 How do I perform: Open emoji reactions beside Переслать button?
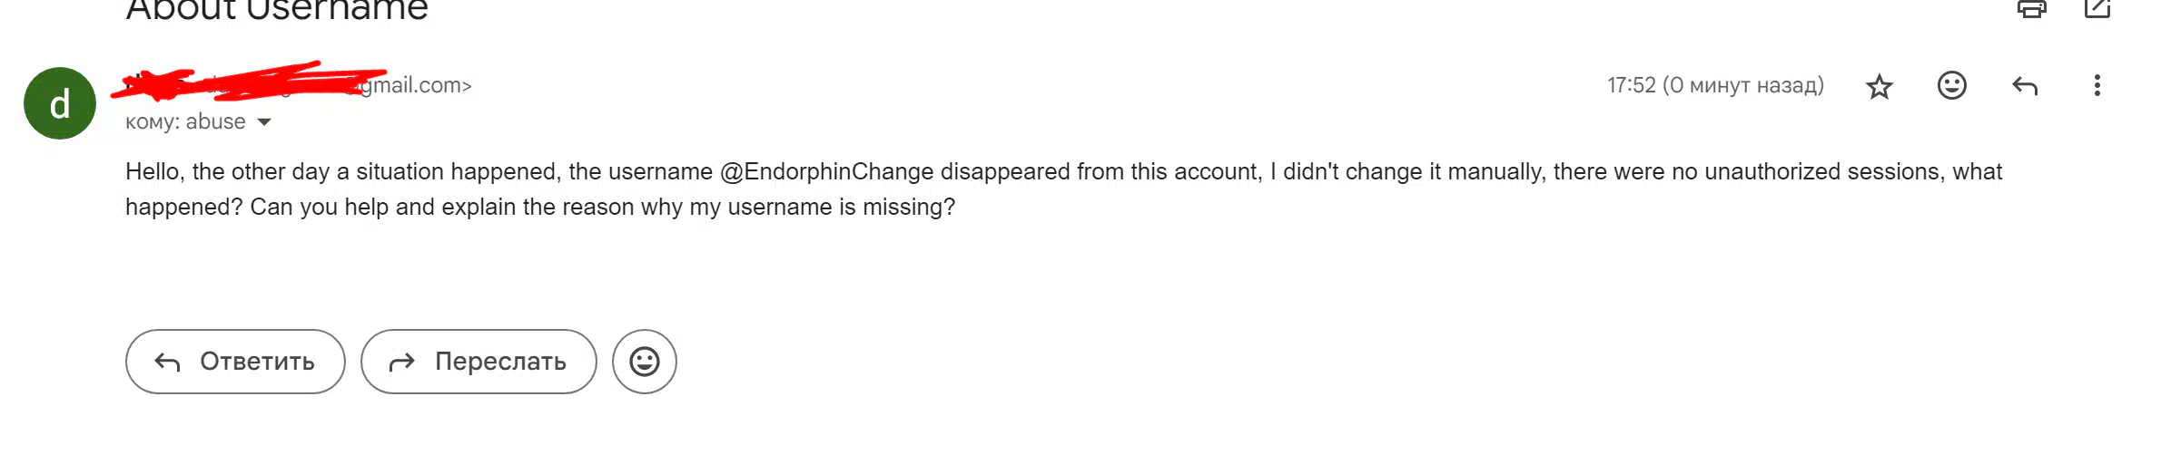tap(645, 362)
